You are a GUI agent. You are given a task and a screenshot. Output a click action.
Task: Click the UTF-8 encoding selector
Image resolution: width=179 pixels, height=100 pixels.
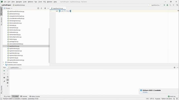tap(152, 99)
